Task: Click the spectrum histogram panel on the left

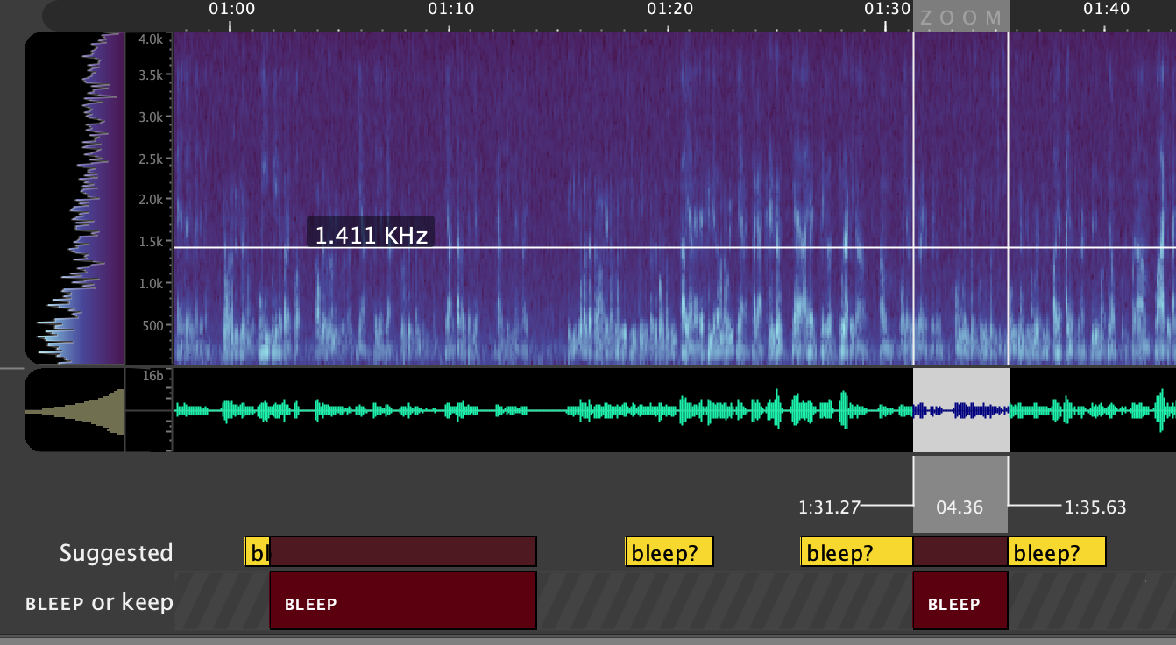Action: (x=74, y=196)
